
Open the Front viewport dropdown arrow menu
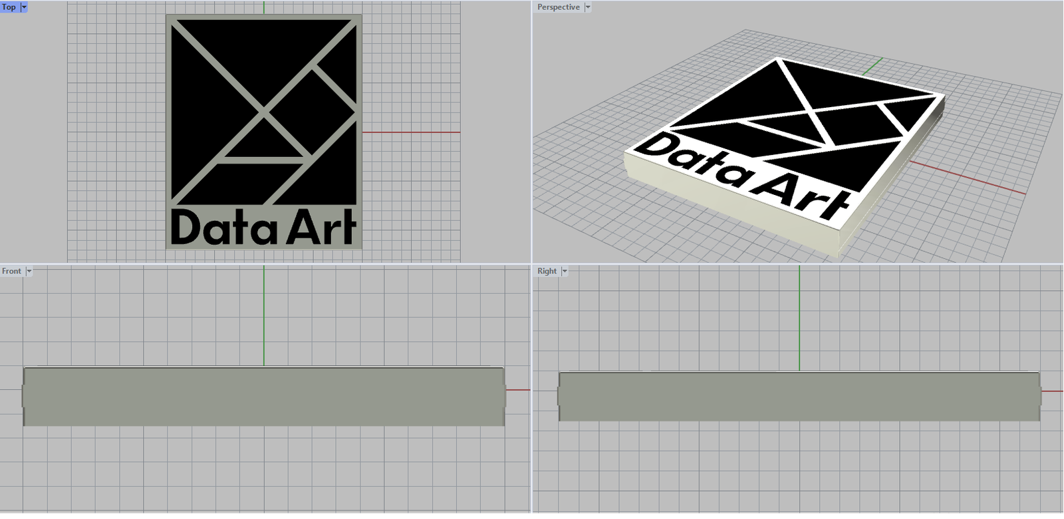[29, 271]
